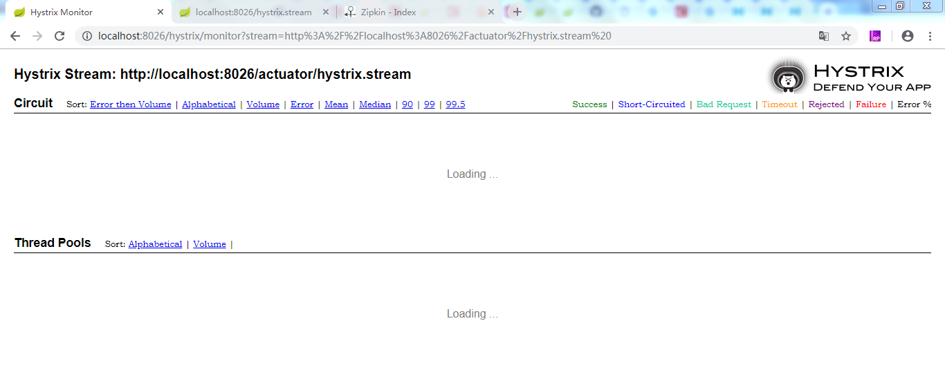Bookmark this page with the star icon
The width and height of the screenshot is (945, 368).
click(846, 36)
